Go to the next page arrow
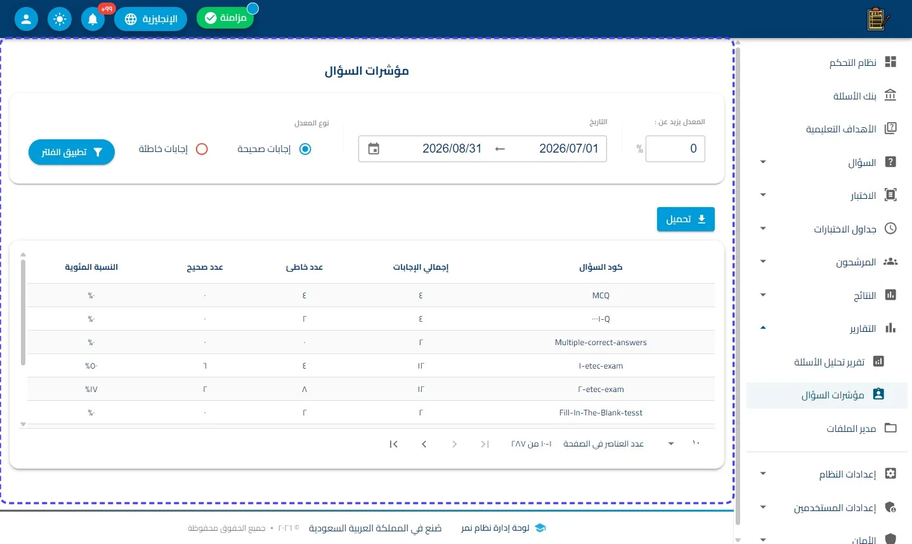The height and width of the screenshot is (544, 912). (424, 444)
